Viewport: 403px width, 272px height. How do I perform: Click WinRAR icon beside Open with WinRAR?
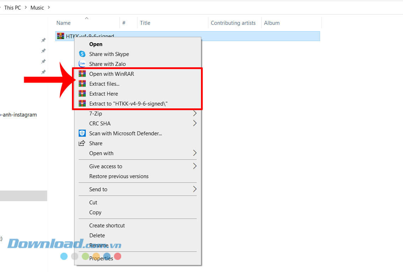pyautogui.click(x=82, y=74)
